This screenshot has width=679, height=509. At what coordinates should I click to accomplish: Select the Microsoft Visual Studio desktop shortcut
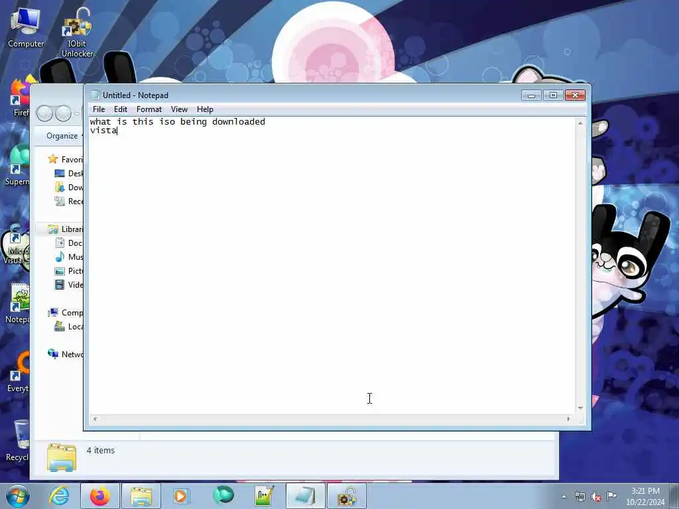pyautogui.click(x=16, y=245)
